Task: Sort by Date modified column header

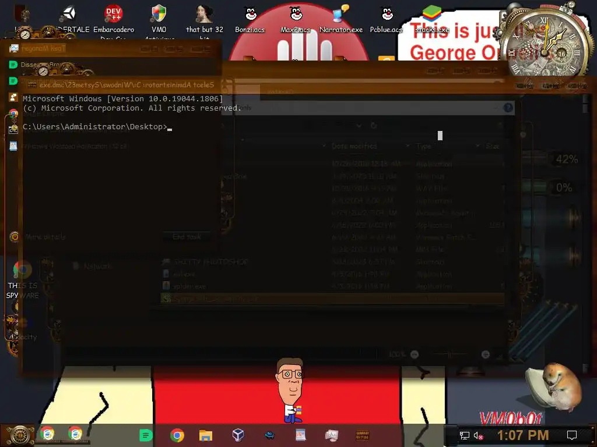Action: coord(354,146)
